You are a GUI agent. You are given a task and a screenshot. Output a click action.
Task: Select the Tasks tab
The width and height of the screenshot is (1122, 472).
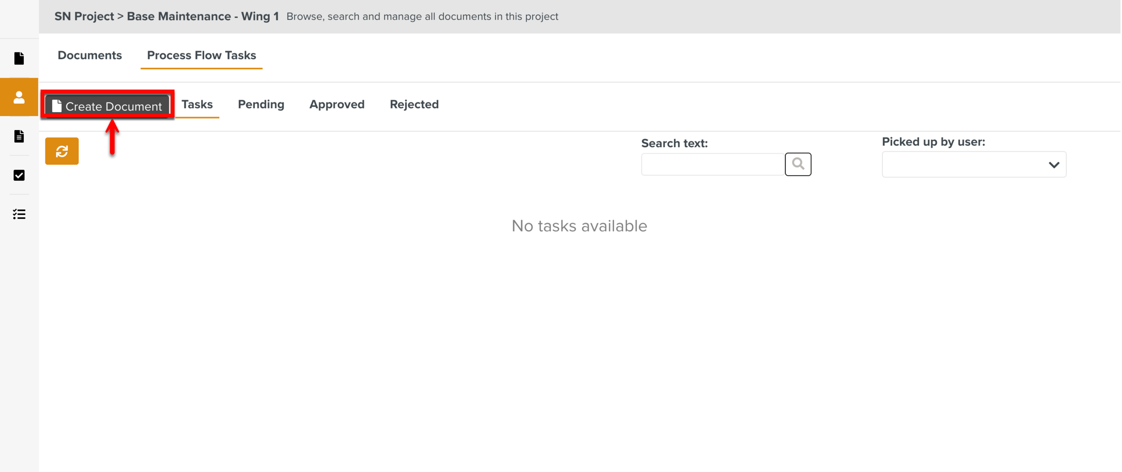[x=197, y=104]
